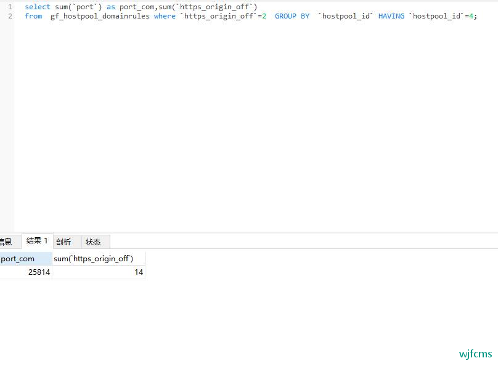Click line number 2 in editor gutter
The image size is (498, 366).
tap(10, 16)
